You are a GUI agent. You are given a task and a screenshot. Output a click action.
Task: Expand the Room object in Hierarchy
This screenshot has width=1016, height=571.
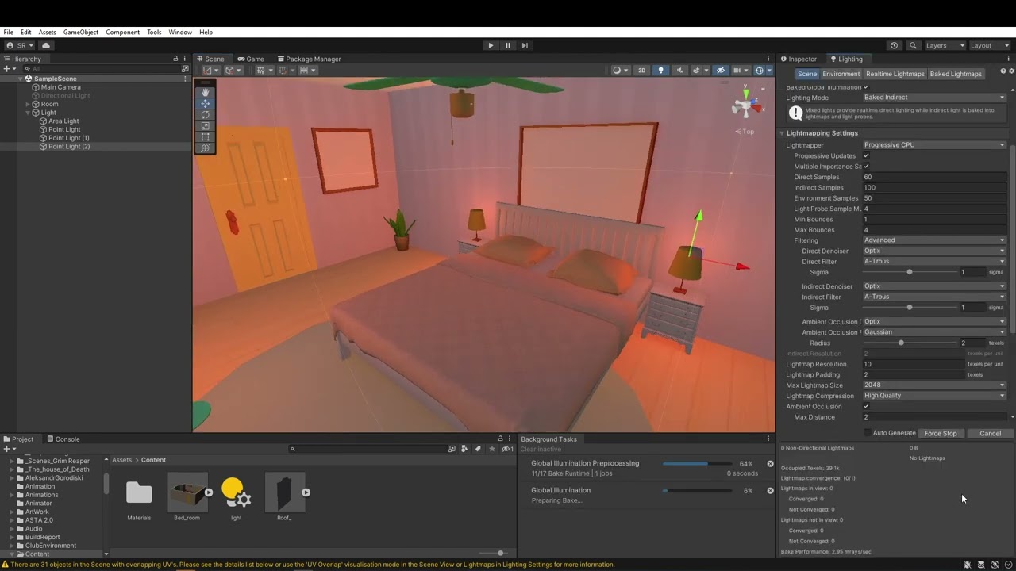(28, 104)
